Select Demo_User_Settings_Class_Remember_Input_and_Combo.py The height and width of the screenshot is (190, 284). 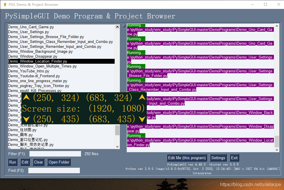(61, 42)
